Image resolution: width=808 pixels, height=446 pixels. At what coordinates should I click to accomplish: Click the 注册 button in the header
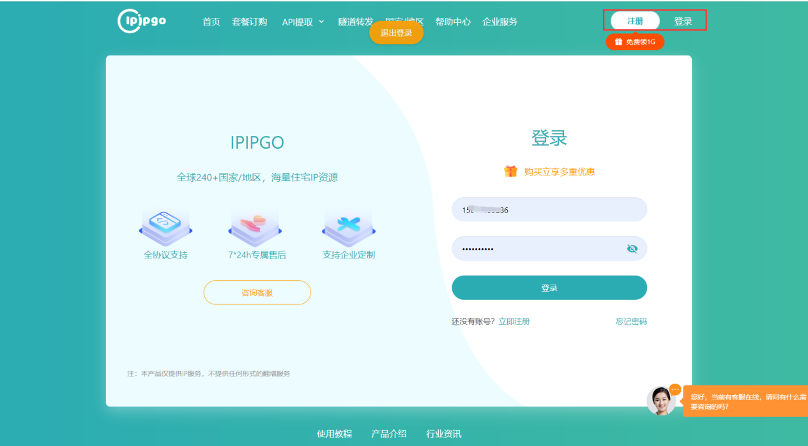(x=635, y=21)
